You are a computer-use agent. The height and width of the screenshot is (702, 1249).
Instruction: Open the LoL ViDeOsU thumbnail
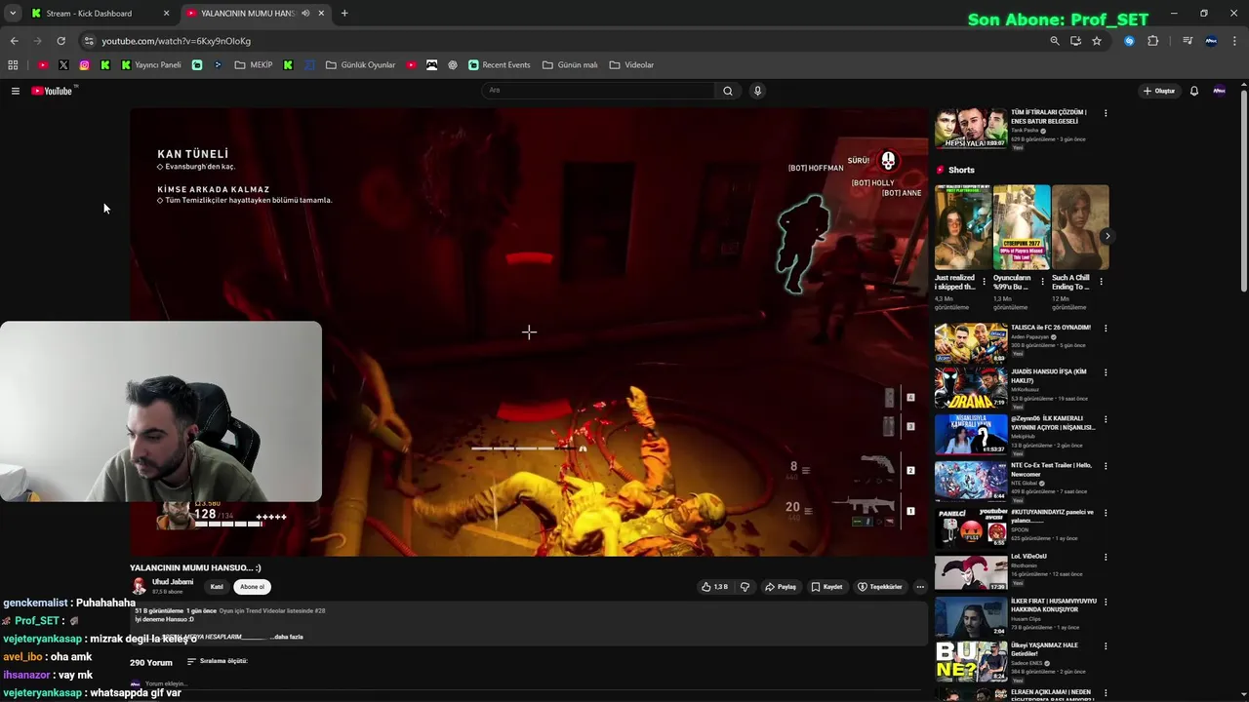click(x=971, y=573)
